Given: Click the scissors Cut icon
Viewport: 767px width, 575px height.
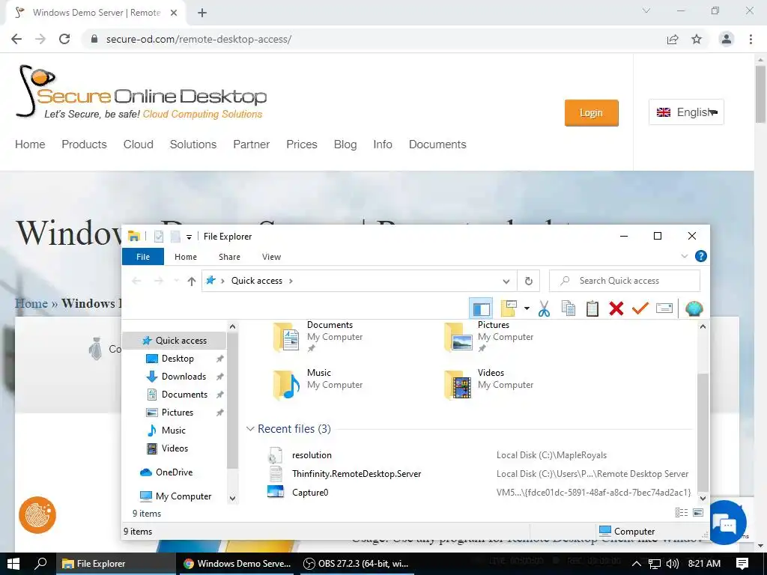Looking at the screenshot, I should [544, 308].
